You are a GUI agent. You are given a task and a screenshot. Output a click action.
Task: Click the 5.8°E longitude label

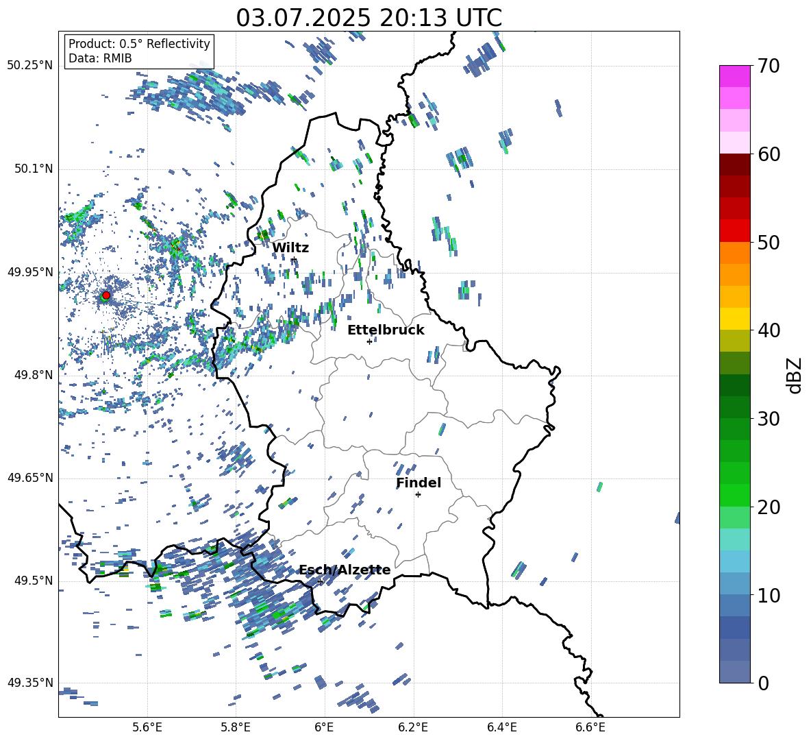[236, 727]
